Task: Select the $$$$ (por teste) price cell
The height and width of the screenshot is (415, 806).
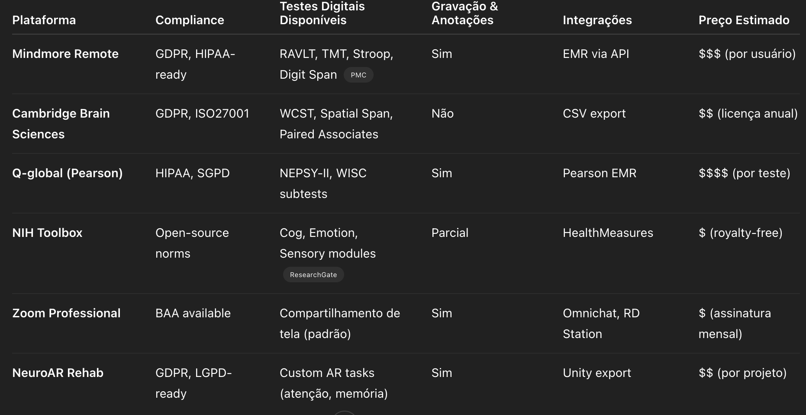Action: pos(745,173)
